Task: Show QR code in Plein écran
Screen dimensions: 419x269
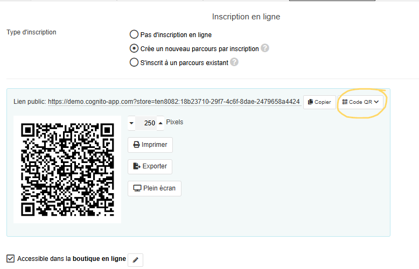Action: [x=155, y=188]
